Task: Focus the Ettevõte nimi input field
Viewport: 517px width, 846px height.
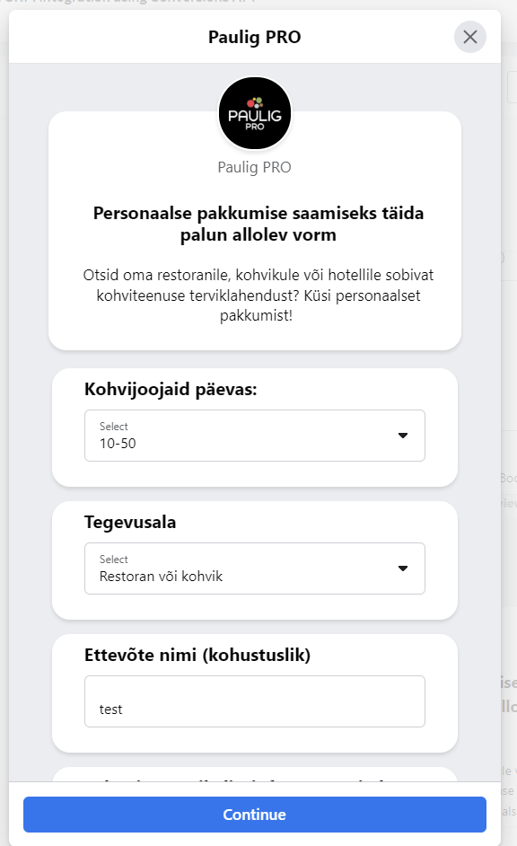Action: [x=254, y=701]
